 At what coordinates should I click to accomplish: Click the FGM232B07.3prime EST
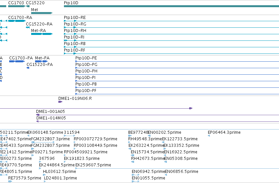tap(50, 139)
